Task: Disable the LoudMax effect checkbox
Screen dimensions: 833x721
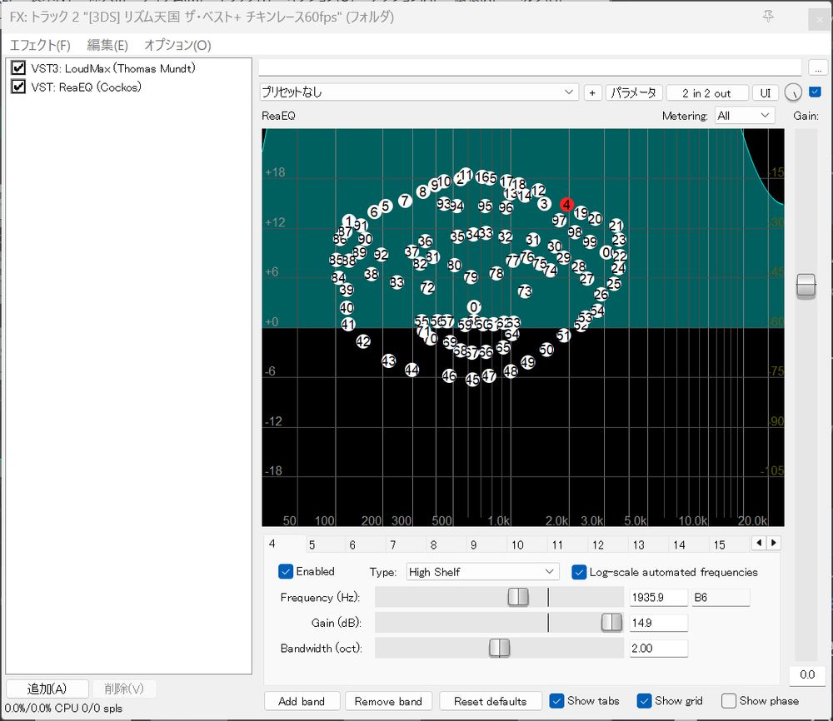Action: tap(18, 68)
